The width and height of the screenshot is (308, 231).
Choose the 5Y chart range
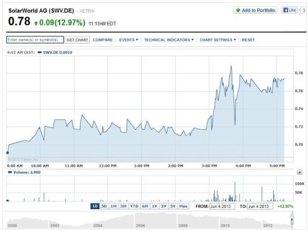coord(173,206)
